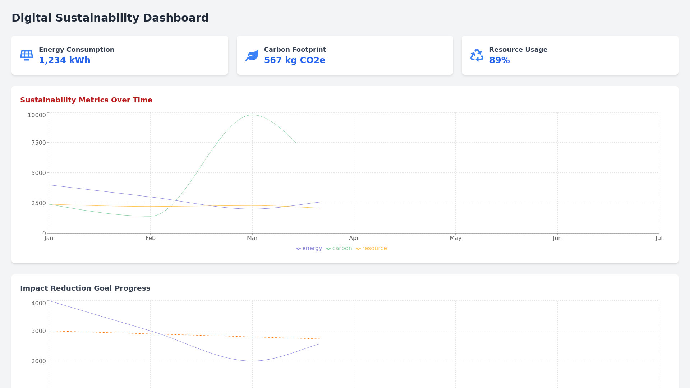Viewport: 690px width, 388px height.
Task: Click the energy legend marker icon
Action: coord(298,249)
